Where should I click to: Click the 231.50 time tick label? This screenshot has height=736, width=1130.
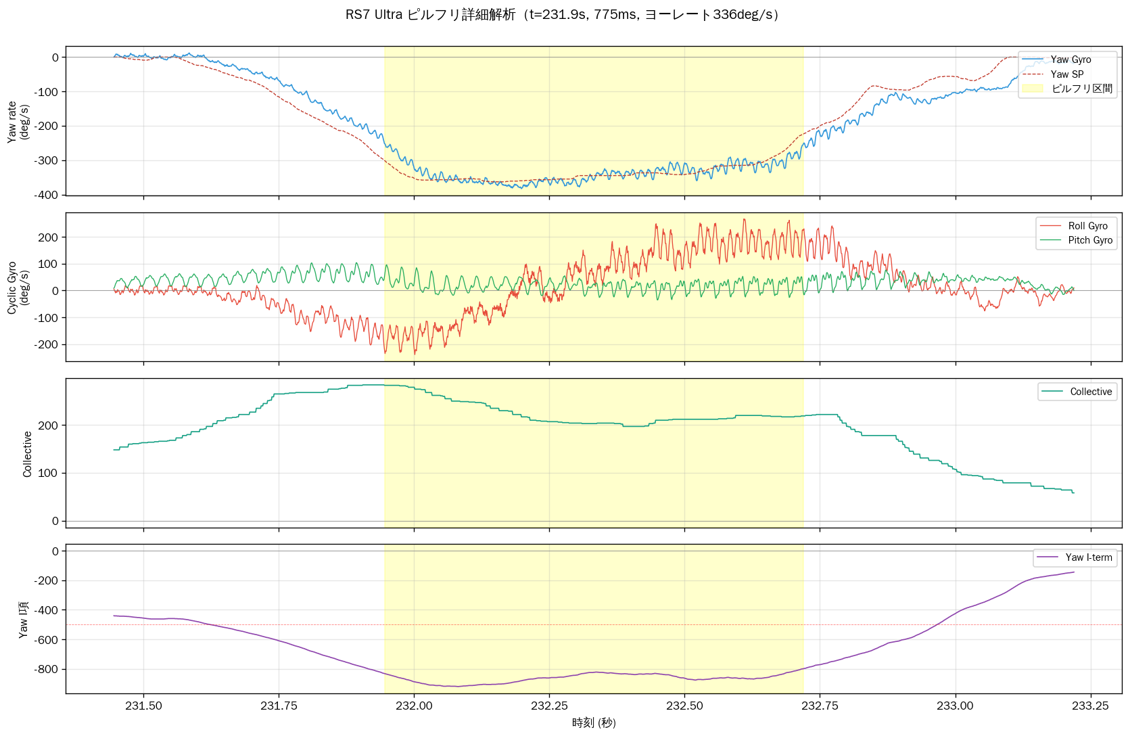(143, 706)
